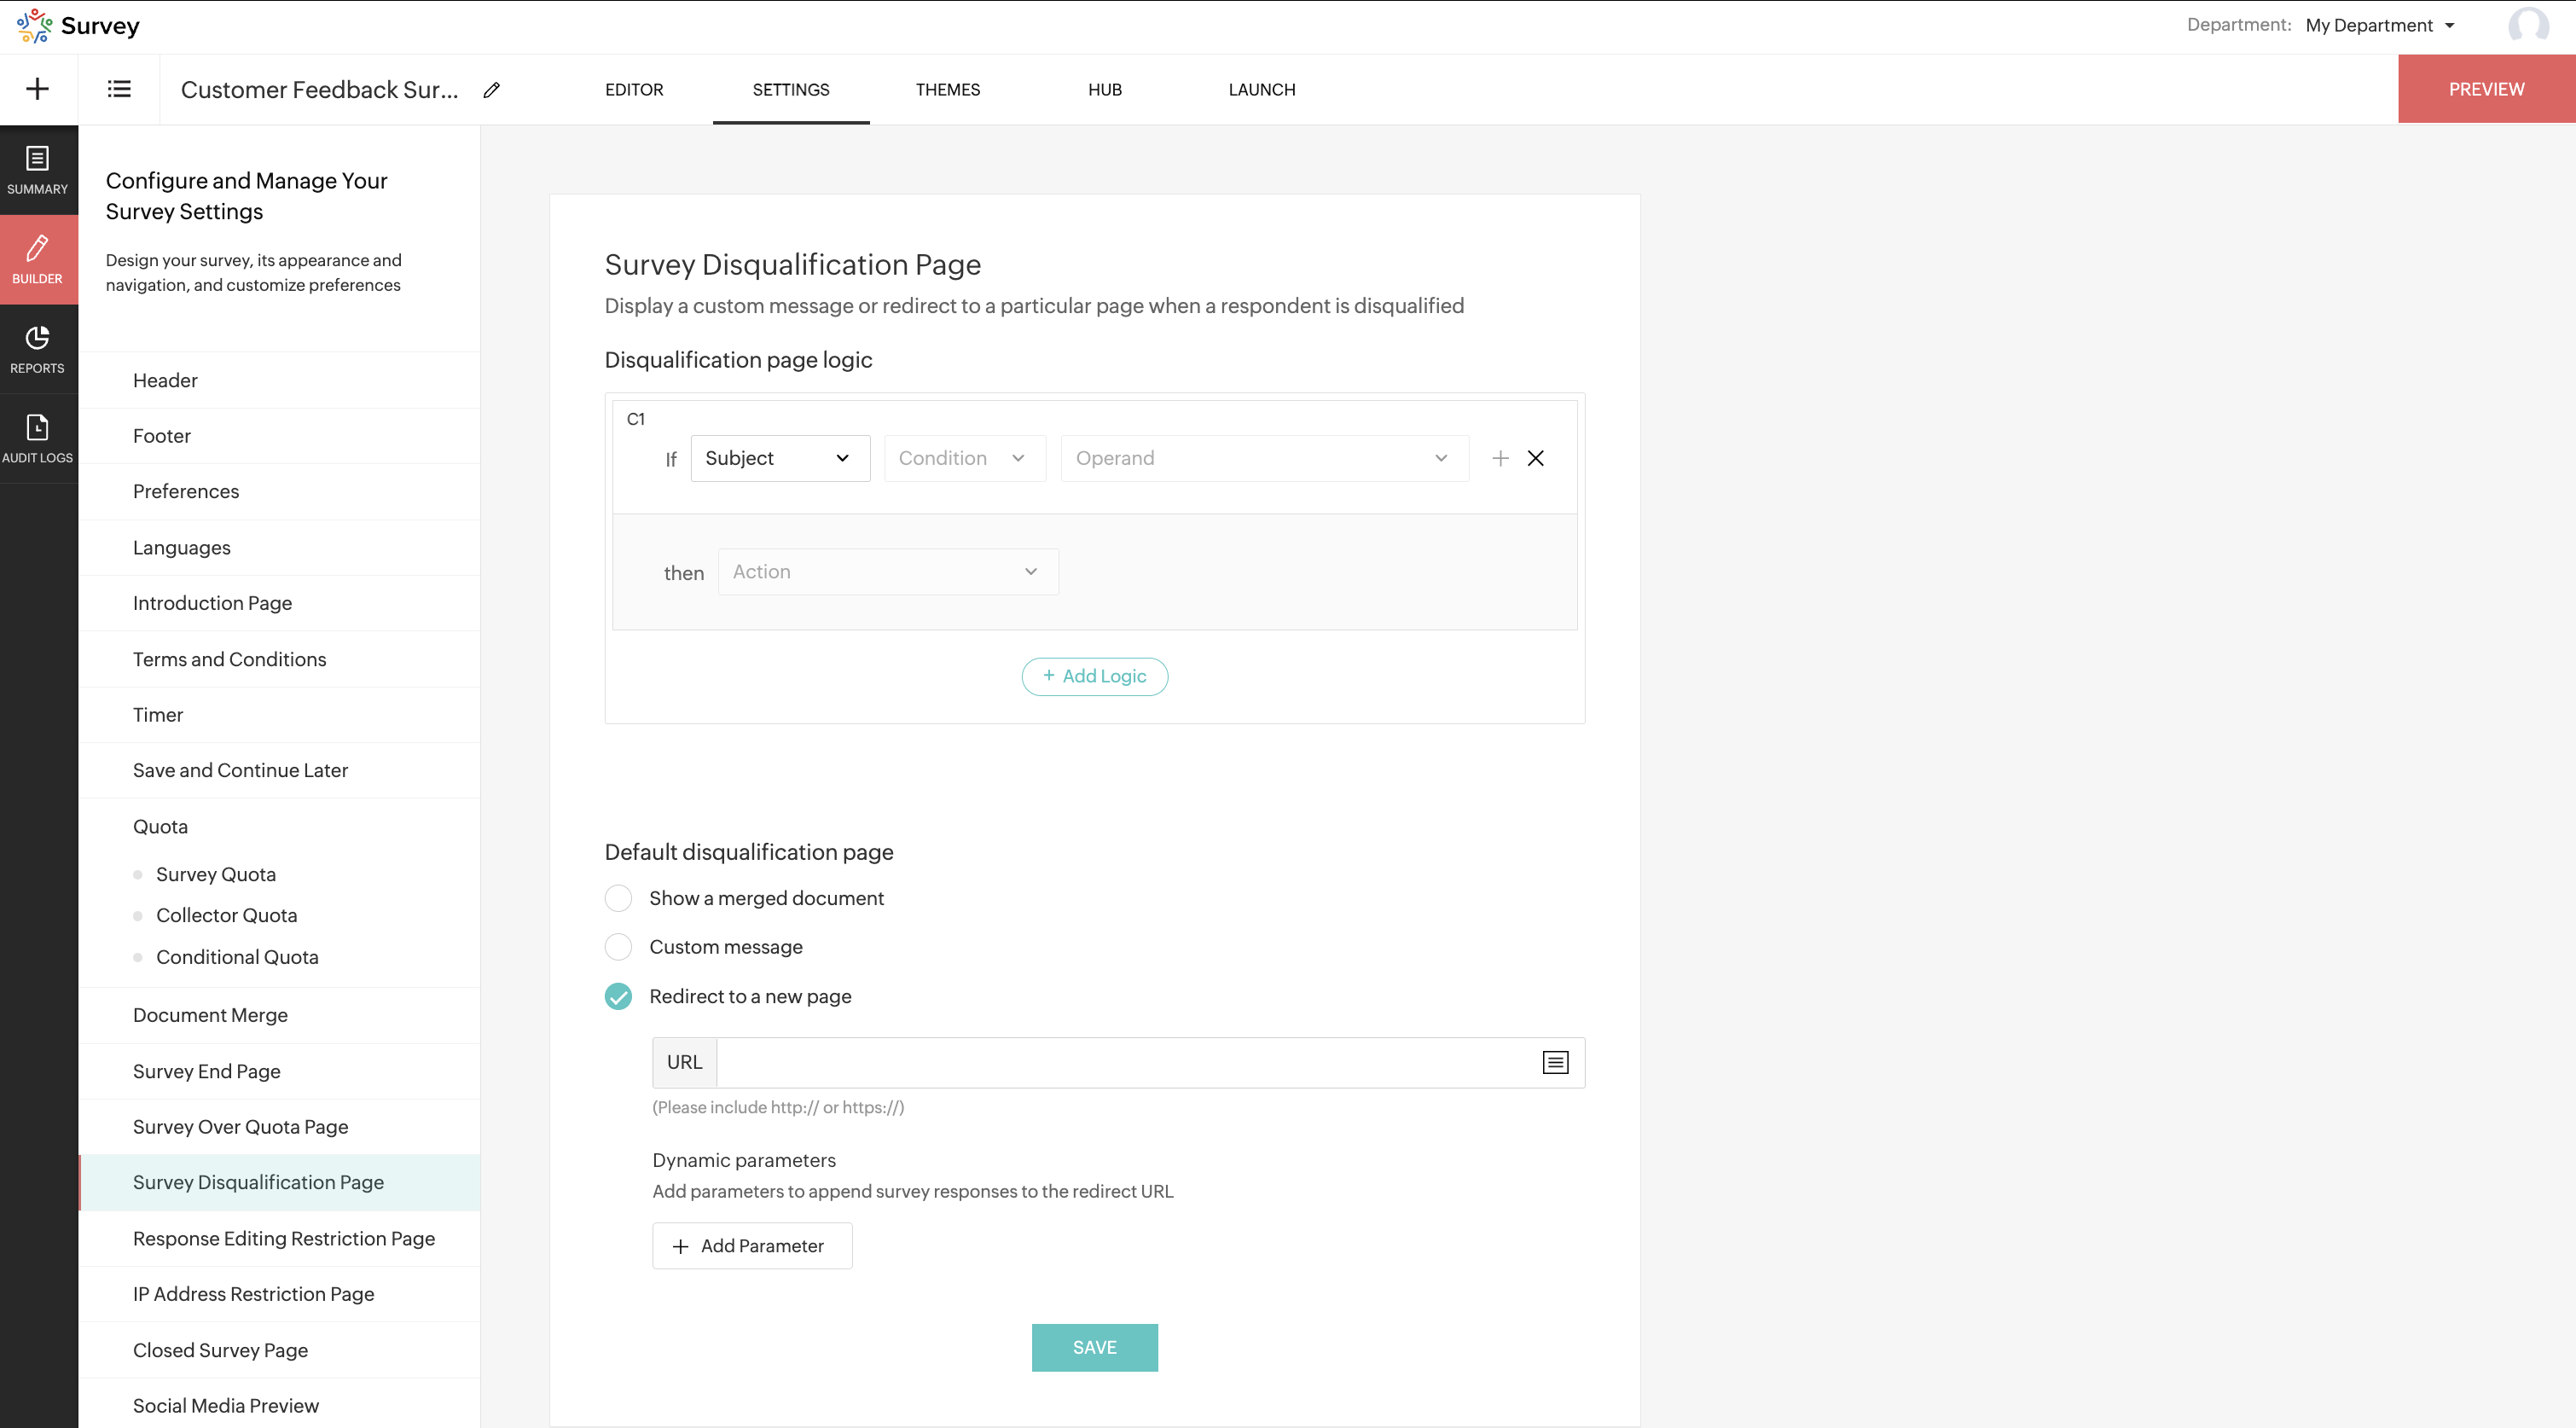
Task: Click the Add Logic button
Action: [x=1094, y=676]
